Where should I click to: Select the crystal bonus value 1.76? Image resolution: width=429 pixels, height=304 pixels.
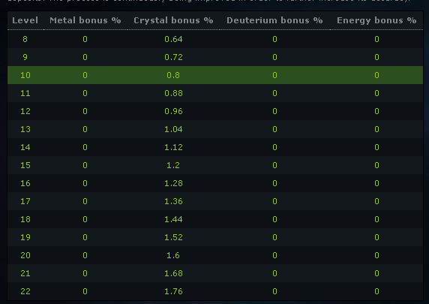click(173, 291)
